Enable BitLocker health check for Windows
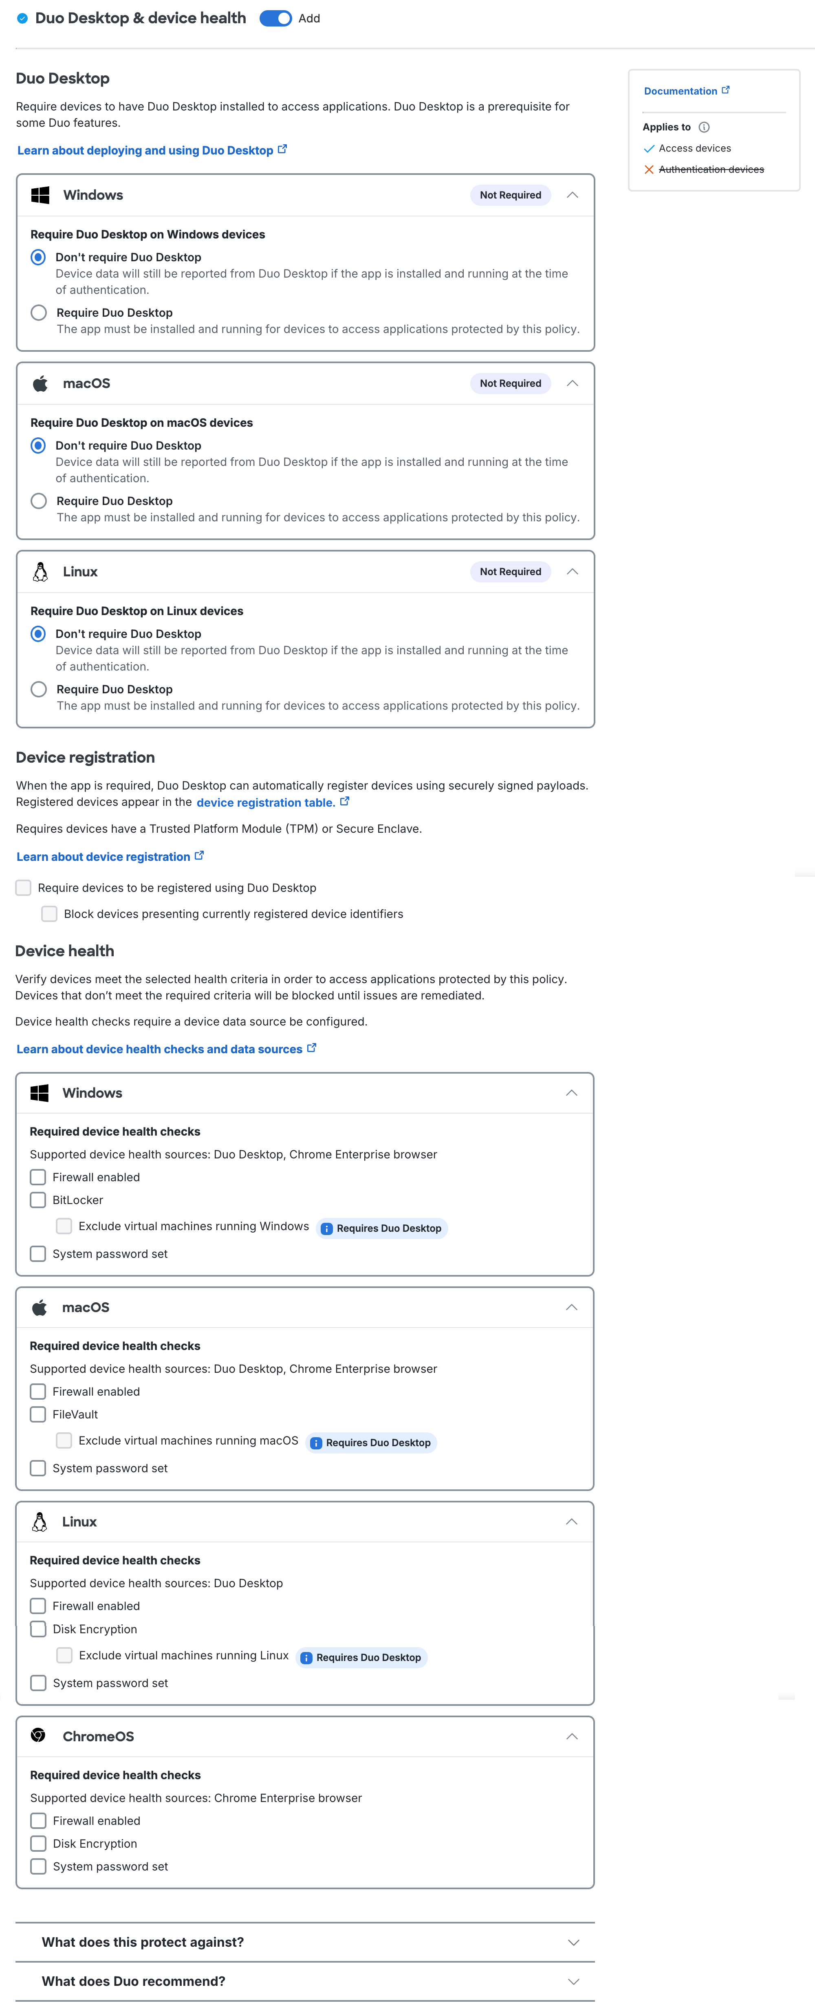Viewport: 815px width, 2016px height. pyautogui.click(x=37, y=1200)
